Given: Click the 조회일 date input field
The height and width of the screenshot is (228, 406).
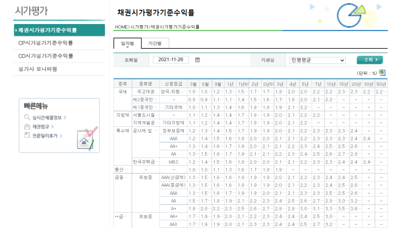Looking at the screenshot, I should [170, 60].
